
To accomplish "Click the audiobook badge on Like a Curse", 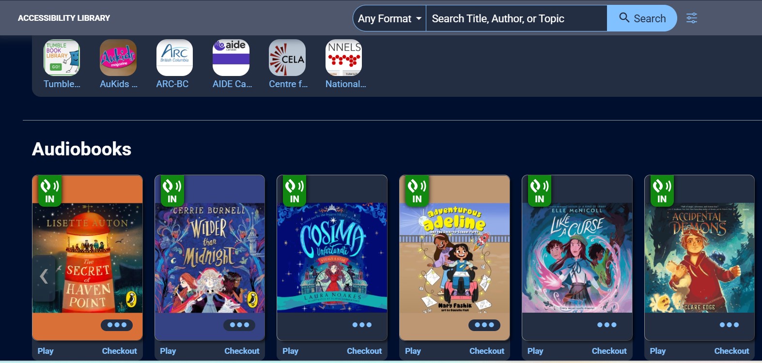I will click(x=539, y=191).
